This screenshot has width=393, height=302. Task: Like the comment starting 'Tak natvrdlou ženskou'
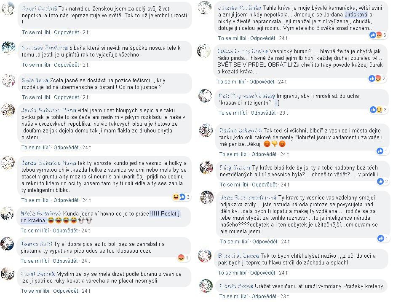point(36,32)
